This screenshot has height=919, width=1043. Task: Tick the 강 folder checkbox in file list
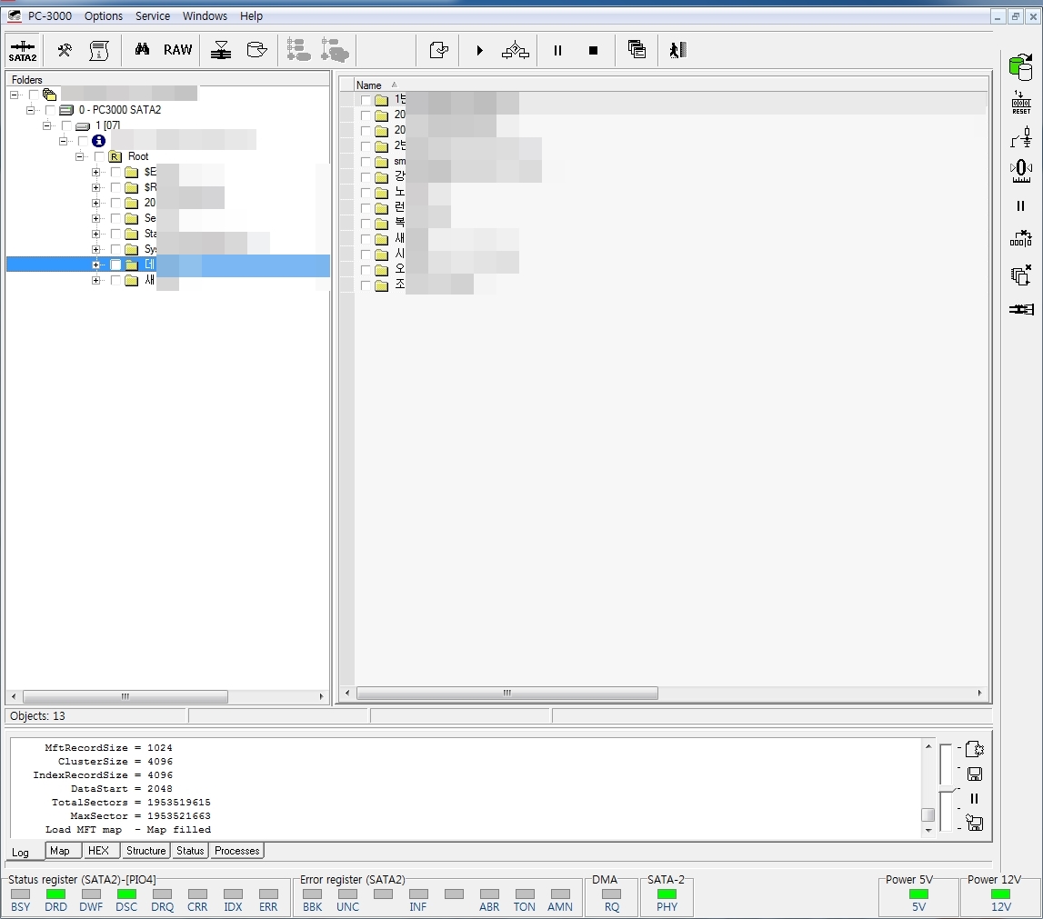366,177
